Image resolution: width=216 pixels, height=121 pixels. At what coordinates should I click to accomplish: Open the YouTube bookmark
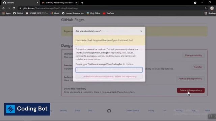tap(108, 13)
